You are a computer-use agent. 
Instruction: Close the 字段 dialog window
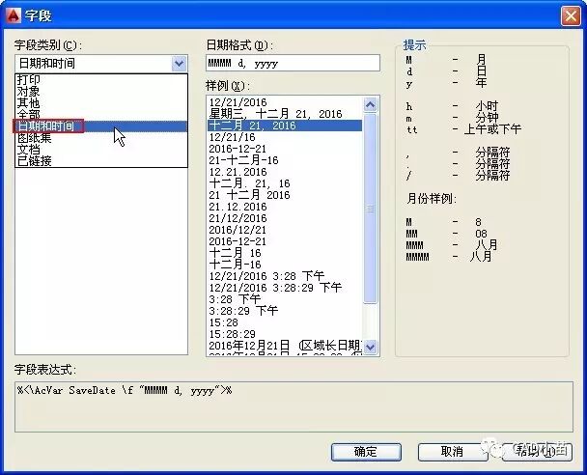pyautogui.click(x=571, y=16)
